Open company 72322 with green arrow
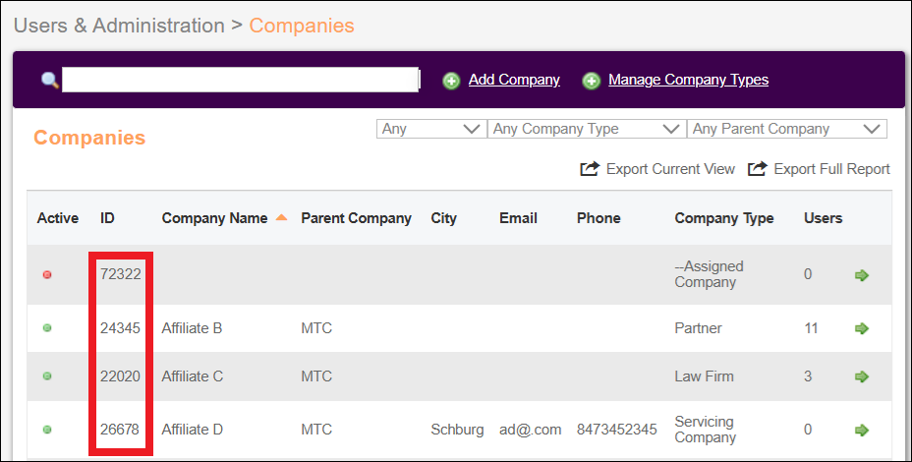Screen dimensions: 912x462 click(x=862, y=274)
